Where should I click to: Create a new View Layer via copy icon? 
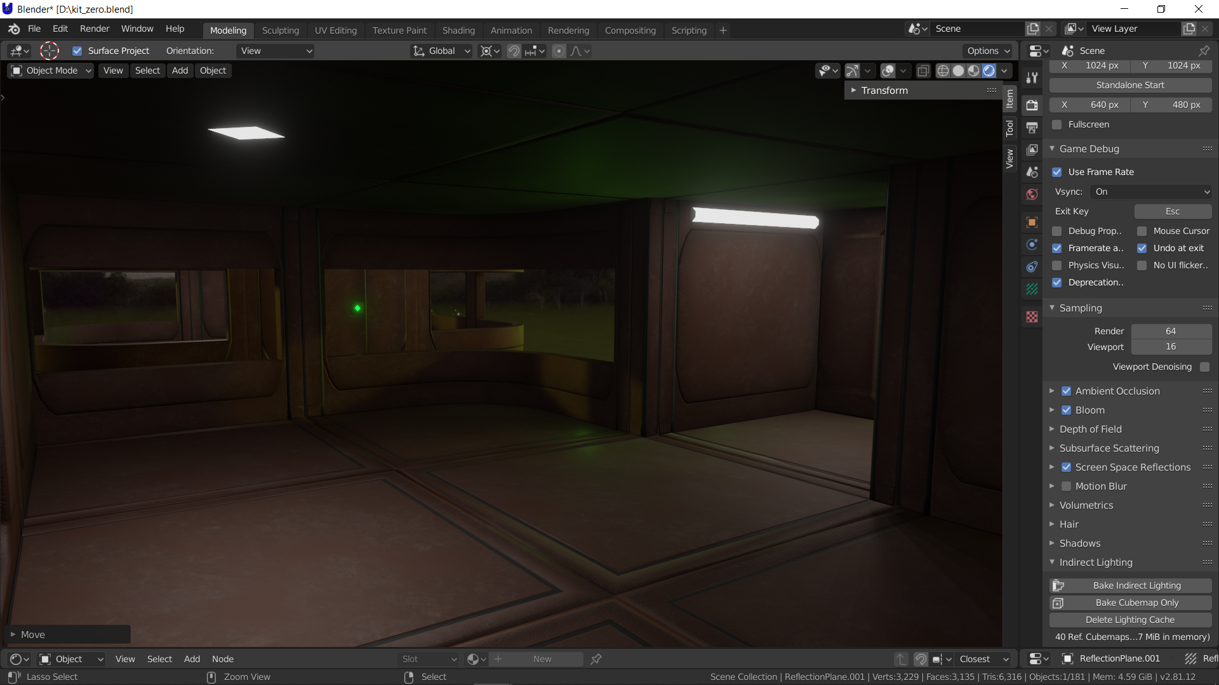pyautogui.click(x=1189, y=29)
